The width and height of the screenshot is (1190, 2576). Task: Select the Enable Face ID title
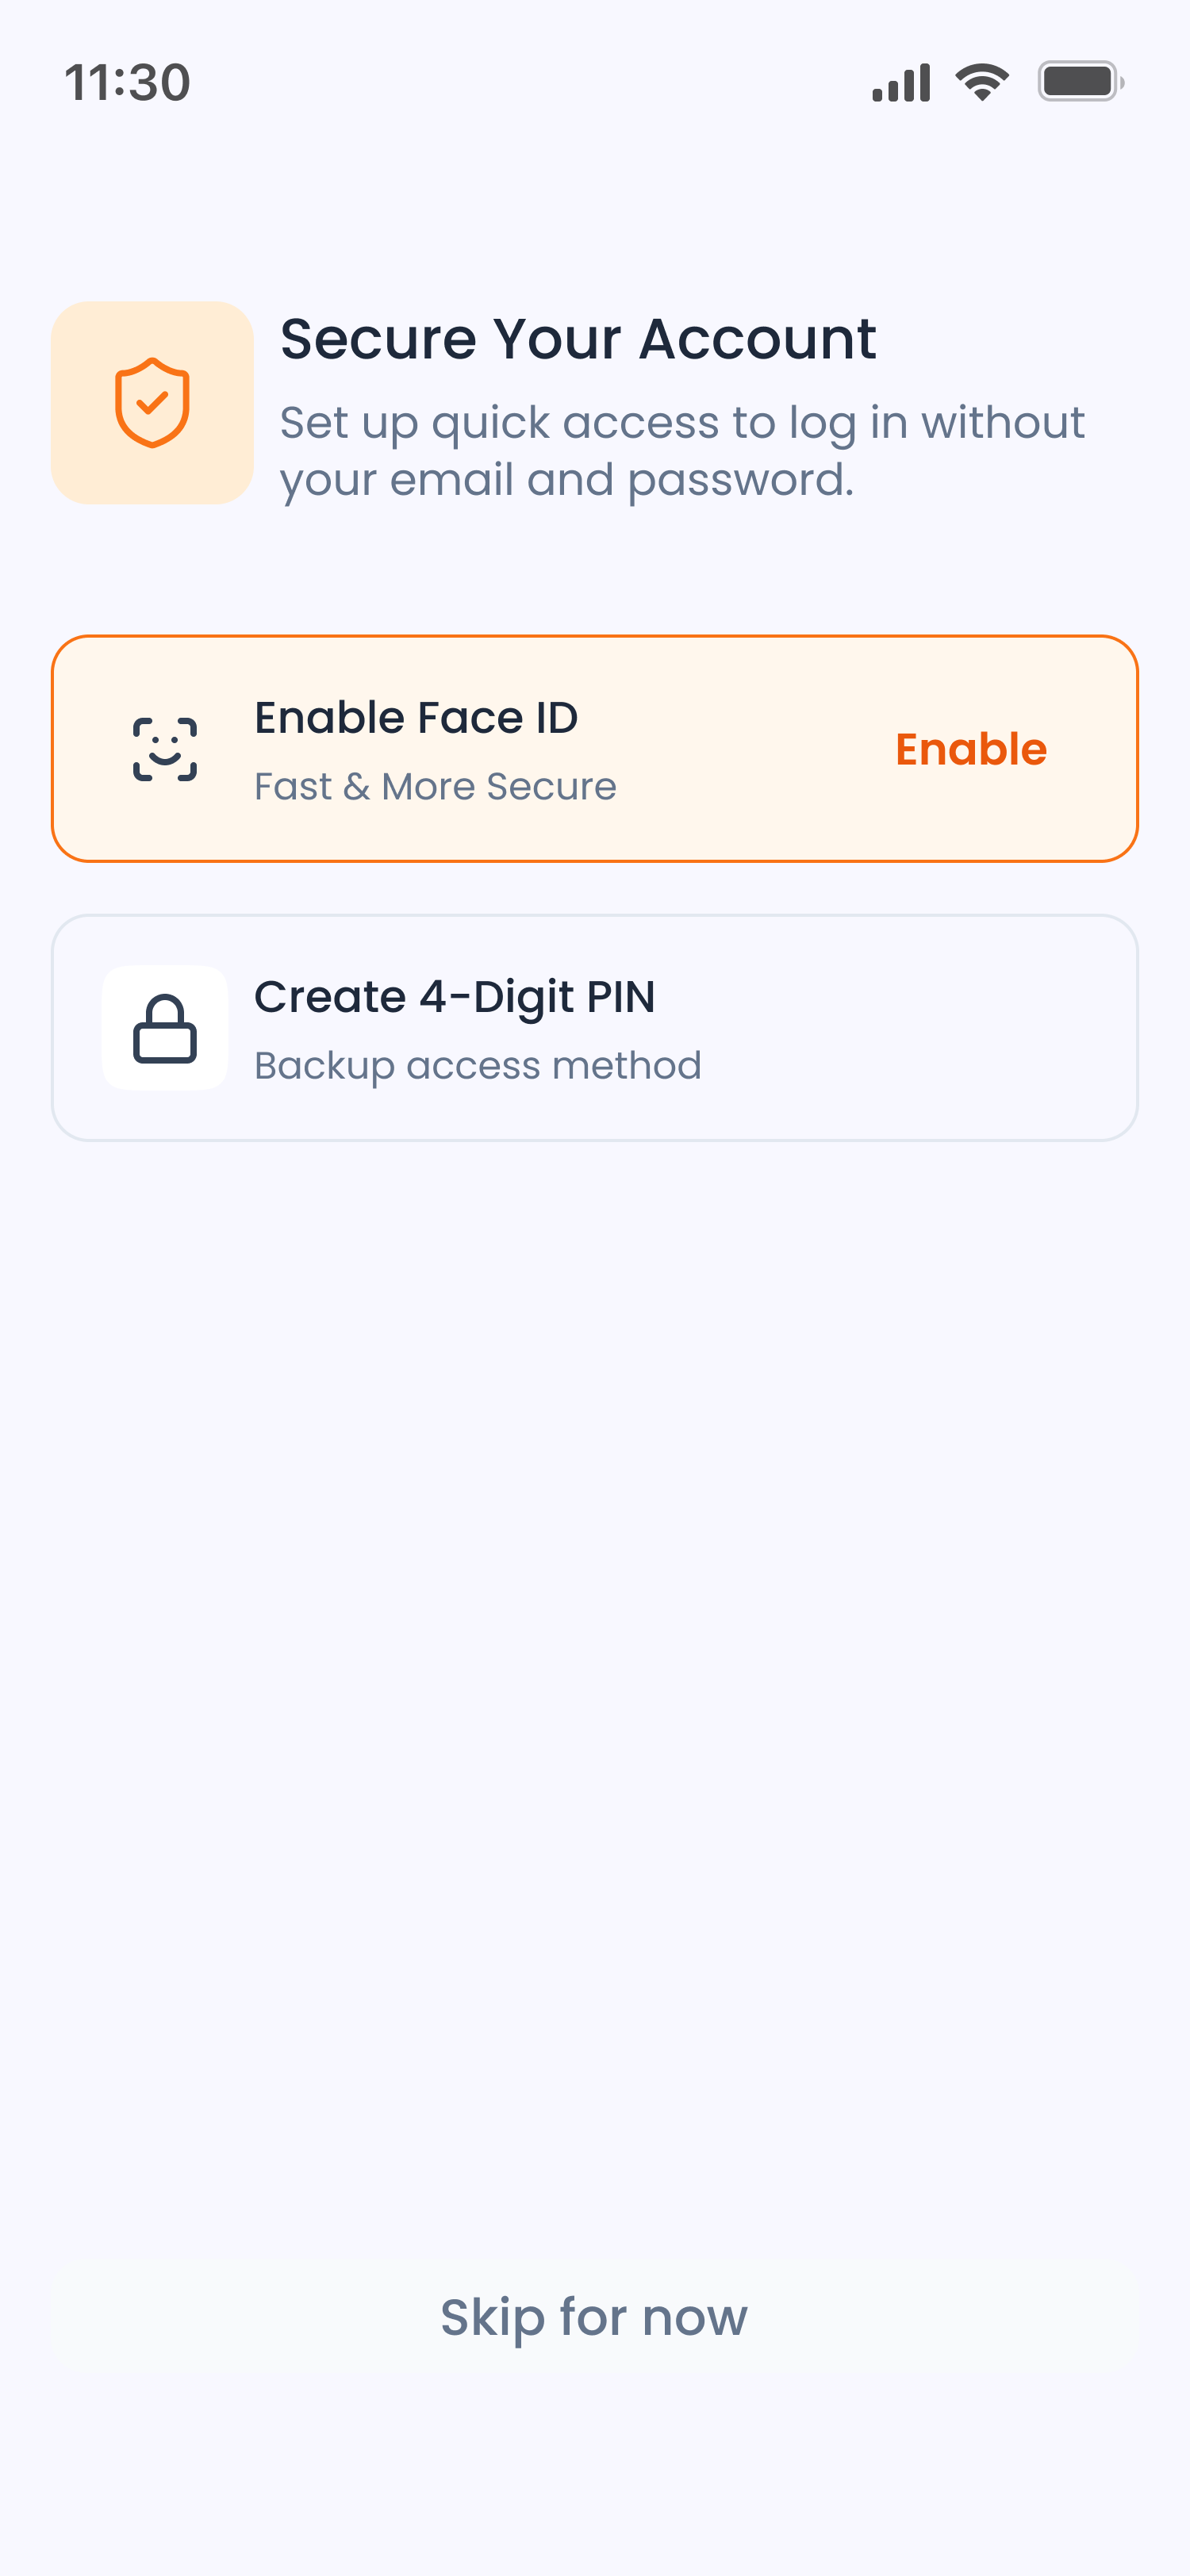pos(416,718)
